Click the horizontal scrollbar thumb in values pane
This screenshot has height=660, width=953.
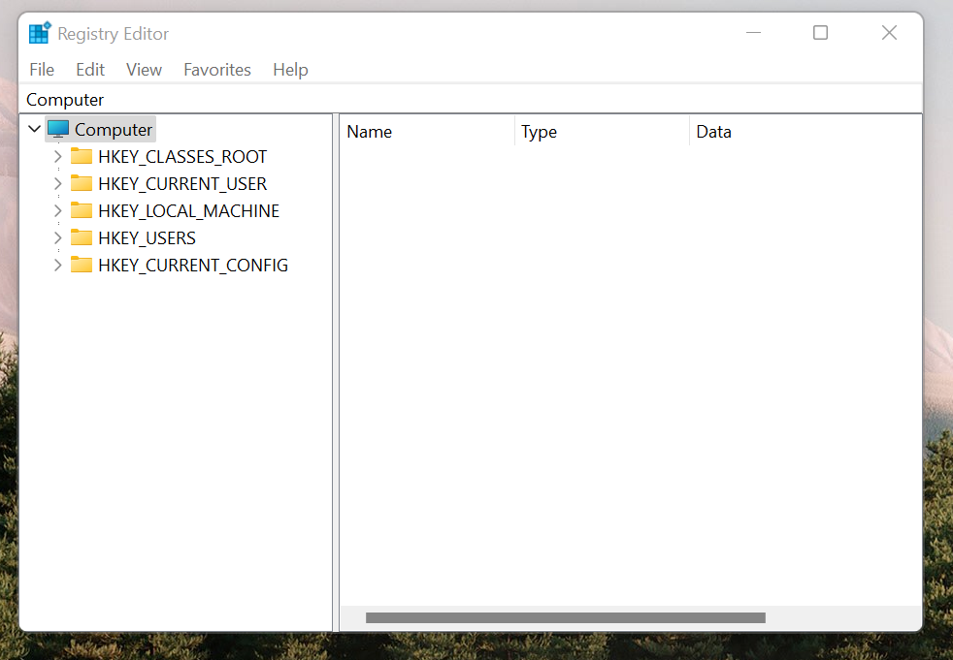coord(565,617)
